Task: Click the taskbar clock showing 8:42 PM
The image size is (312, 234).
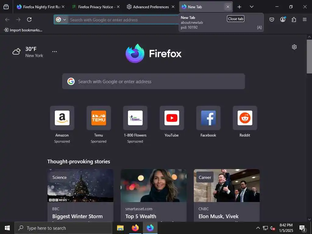Action: 286,228
